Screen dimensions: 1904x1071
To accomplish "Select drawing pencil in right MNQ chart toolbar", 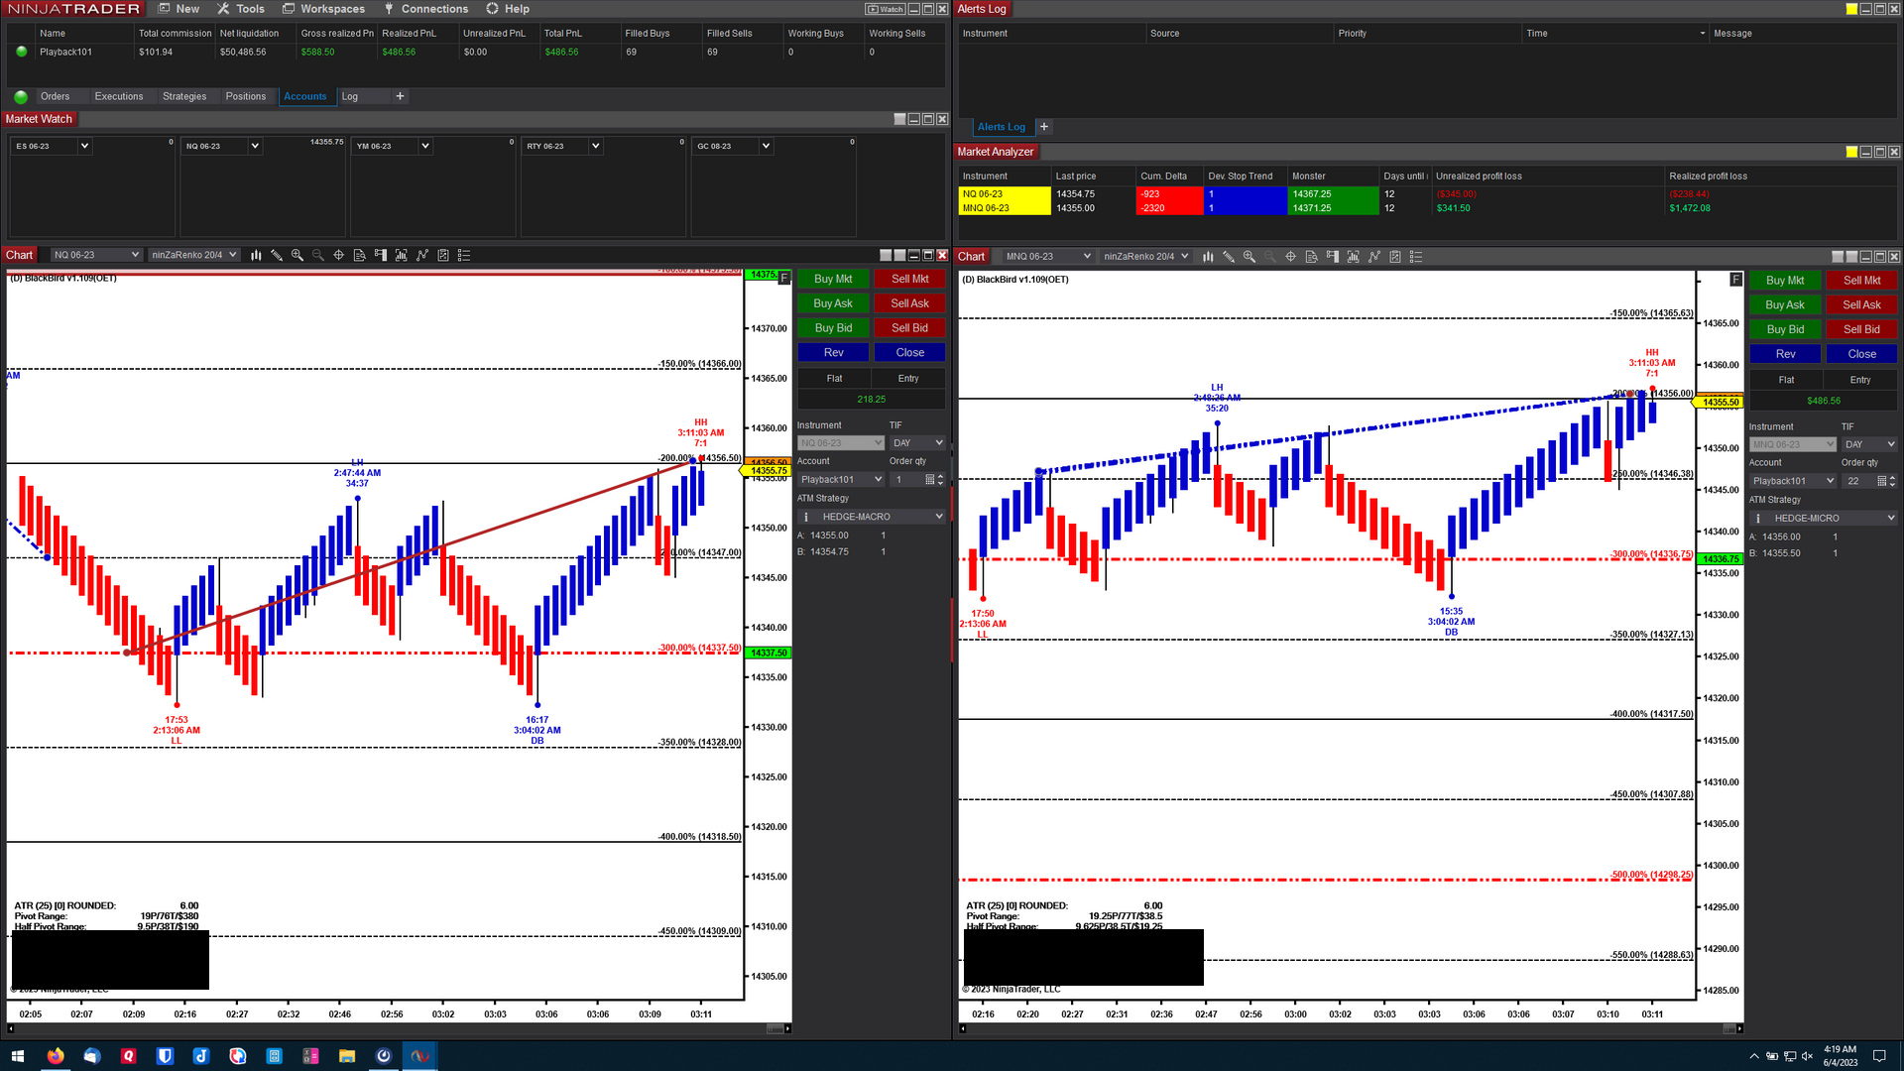I will [x=1229, y=257].
